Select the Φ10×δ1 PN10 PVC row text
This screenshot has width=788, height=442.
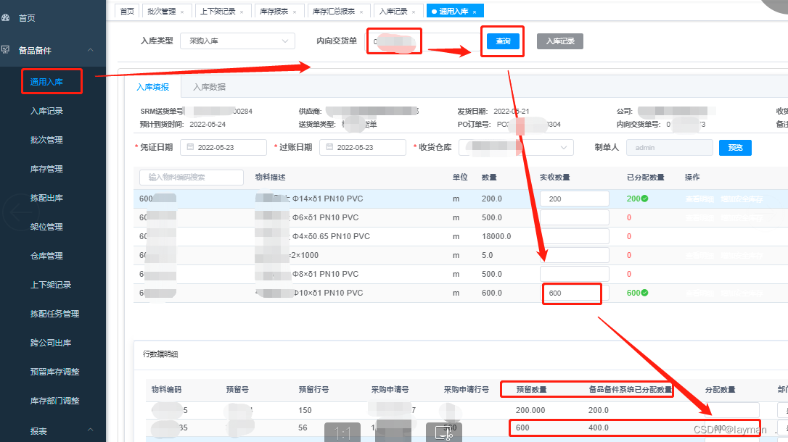tap(327, 293)
